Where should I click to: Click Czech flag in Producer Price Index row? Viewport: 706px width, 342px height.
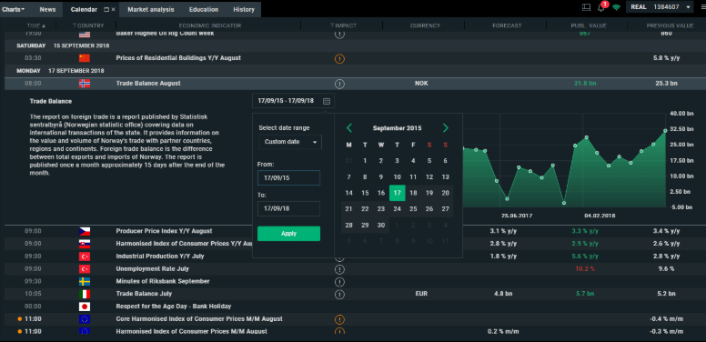(x=85, y=231)
